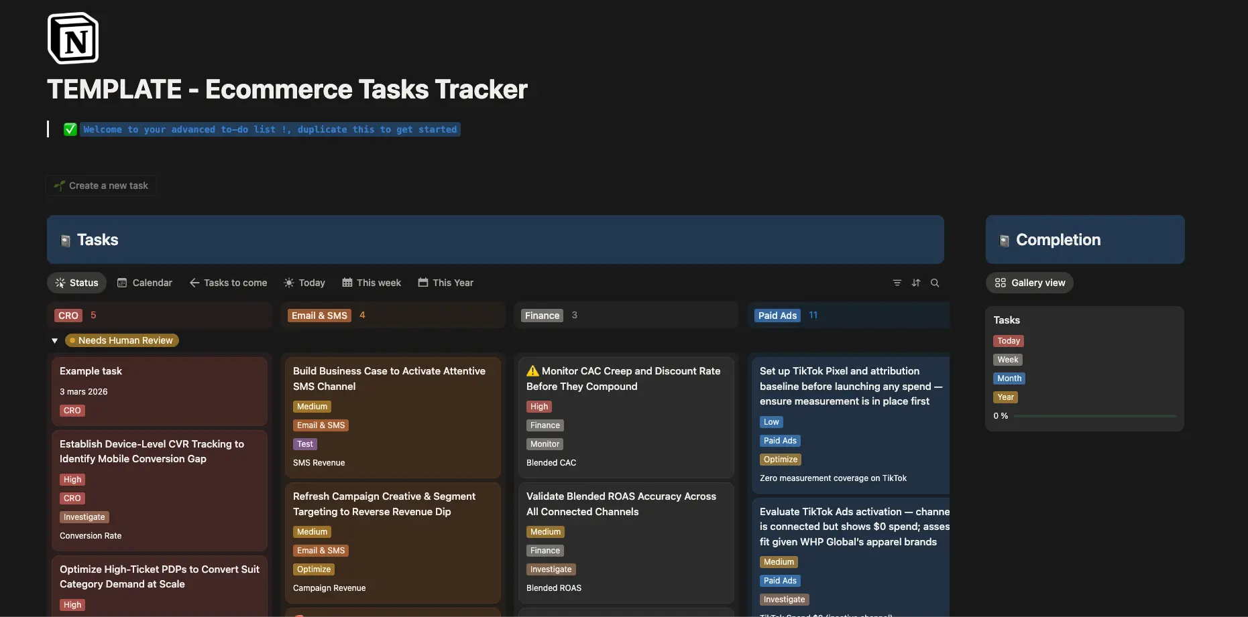The image size is (1248, 617).
Task: Open the Today view tab
Action: pyautogui.click(x=304, y=283)
